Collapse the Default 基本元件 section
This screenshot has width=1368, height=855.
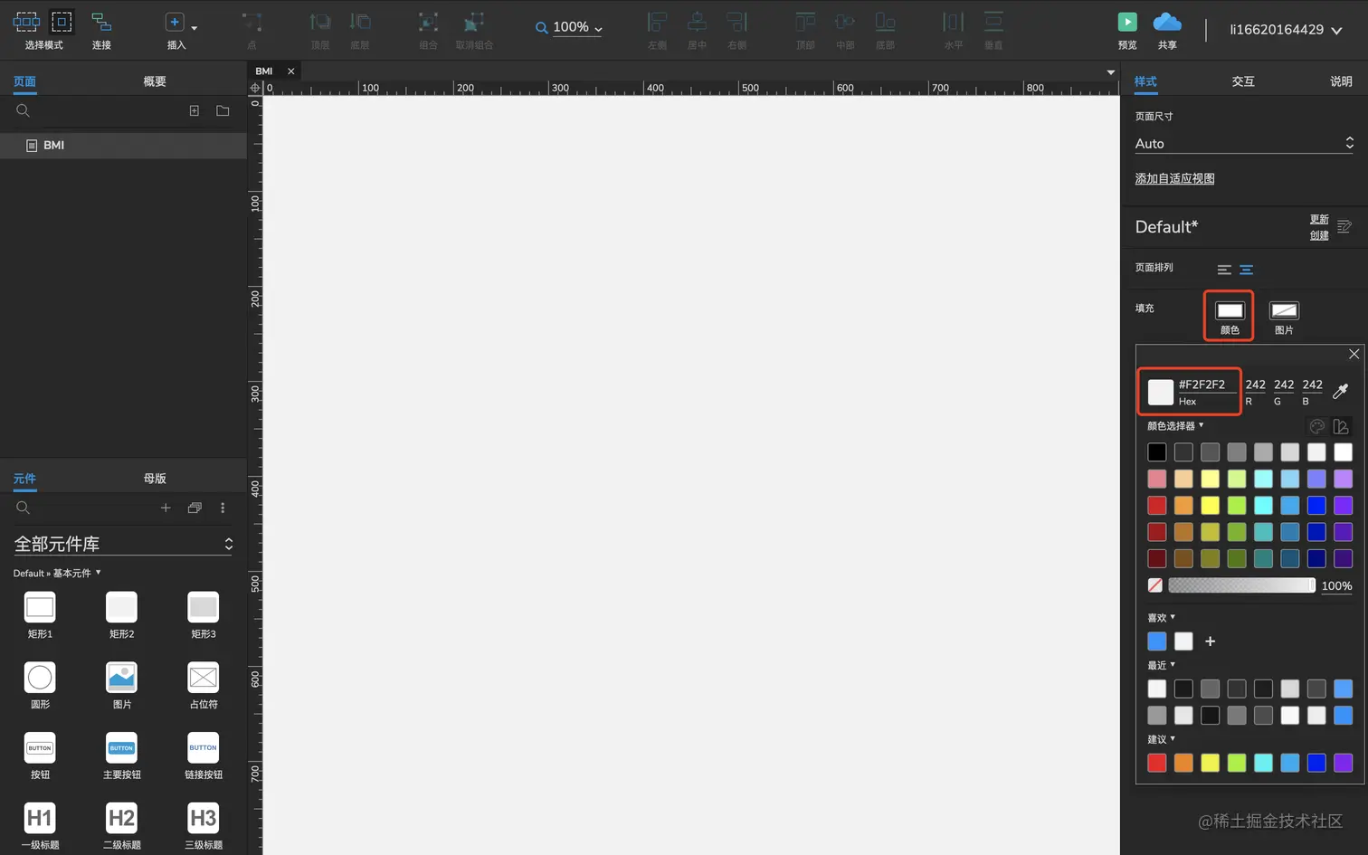(x=57, y=573)
